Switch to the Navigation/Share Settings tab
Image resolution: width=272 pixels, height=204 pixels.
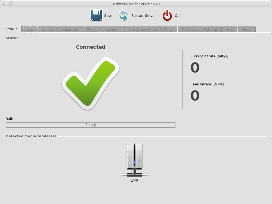pyautogui.click(x=151, y=29)
